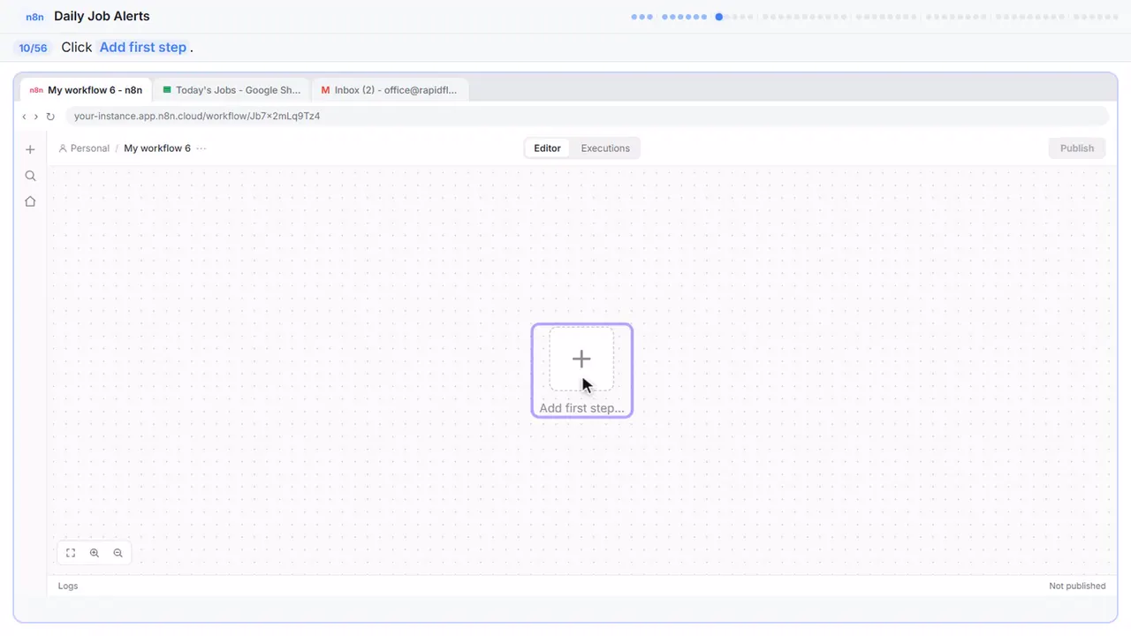Click the Publish button

pyautogui.click(x=1077, y=148)
